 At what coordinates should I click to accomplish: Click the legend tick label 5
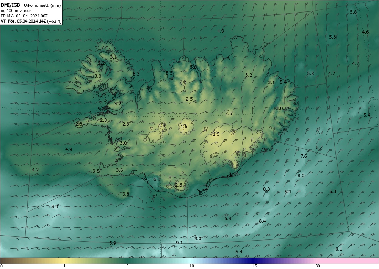(127, 266)
